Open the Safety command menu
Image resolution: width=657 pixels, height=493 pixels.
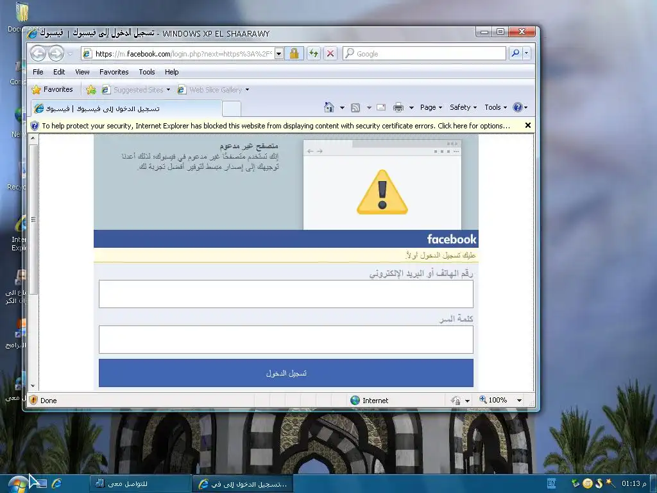[x=463, y=107]
